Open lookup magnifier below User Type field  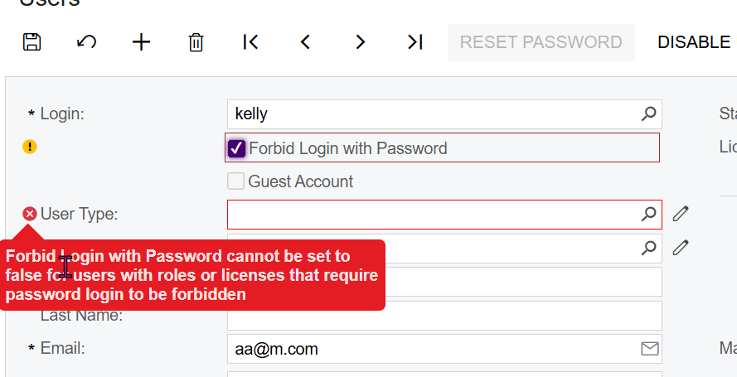649,247
